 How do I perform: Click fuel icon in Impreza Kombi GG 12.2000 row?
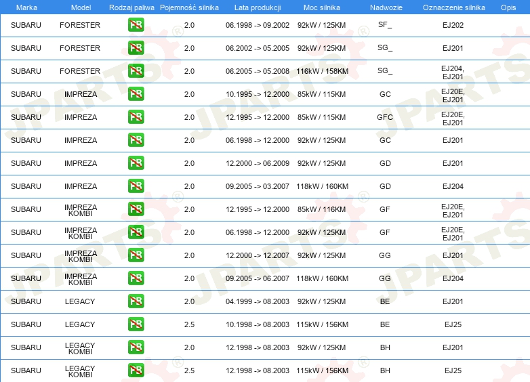pos(136,255)
